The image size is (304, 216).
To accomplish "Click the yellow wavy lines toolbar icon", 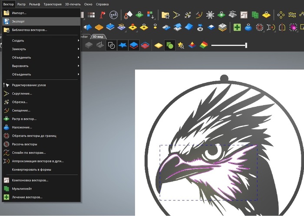I will pos(292,15).
